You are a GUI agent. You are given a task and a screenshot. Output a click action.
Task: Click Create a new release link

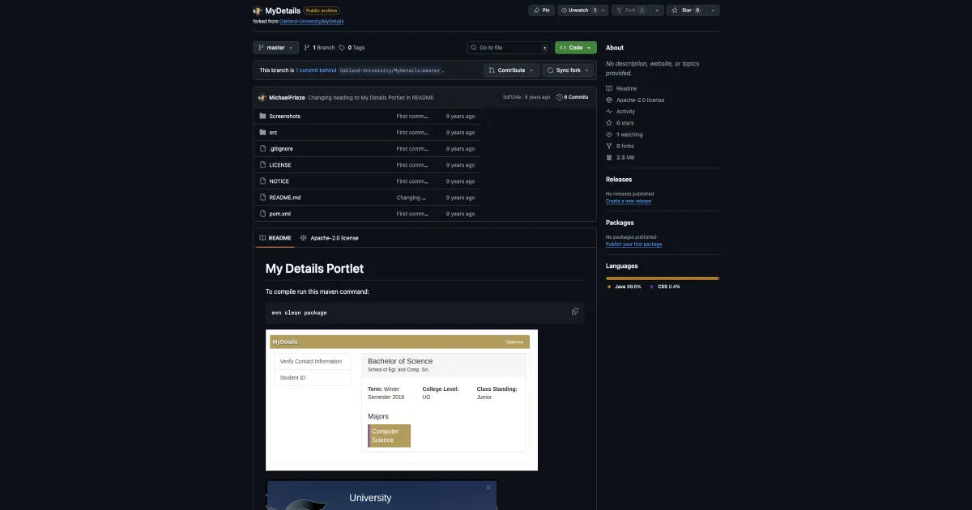[x=633, y=201]
